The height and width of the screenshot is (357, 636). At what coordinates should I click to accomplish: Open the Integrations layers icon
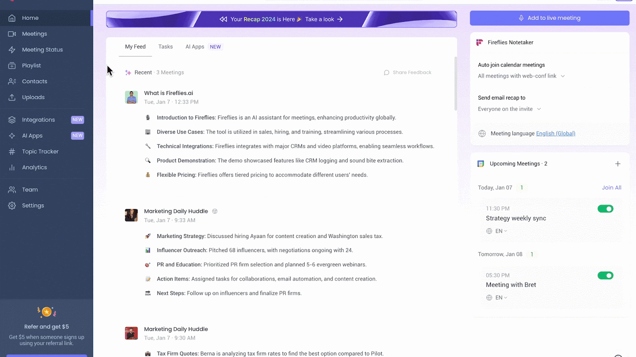12,120
